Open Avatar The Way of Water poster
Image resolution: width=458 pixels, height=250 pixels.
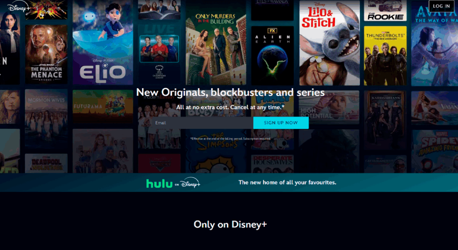click(435, 44)
